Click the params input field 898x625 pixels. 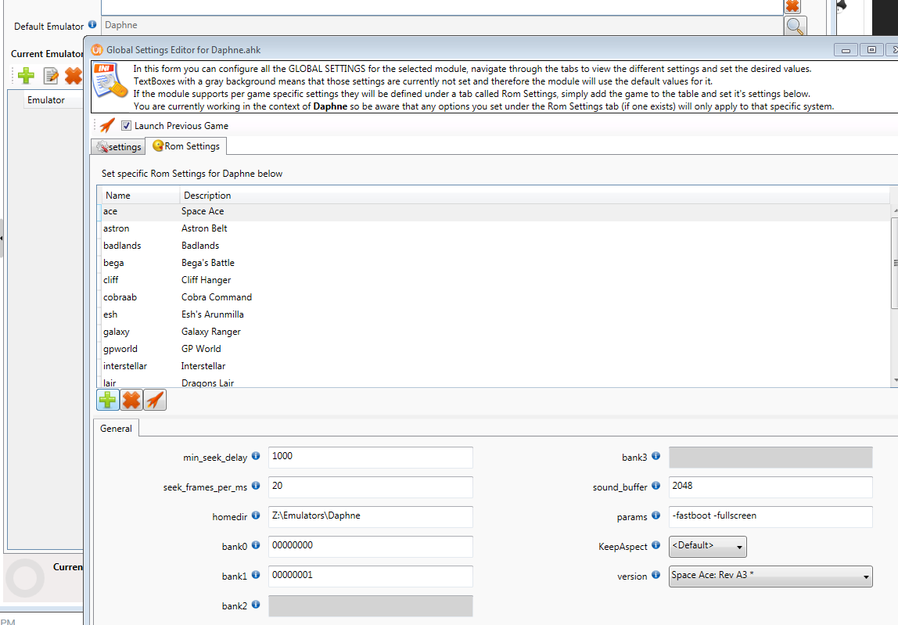coord(770,517)
